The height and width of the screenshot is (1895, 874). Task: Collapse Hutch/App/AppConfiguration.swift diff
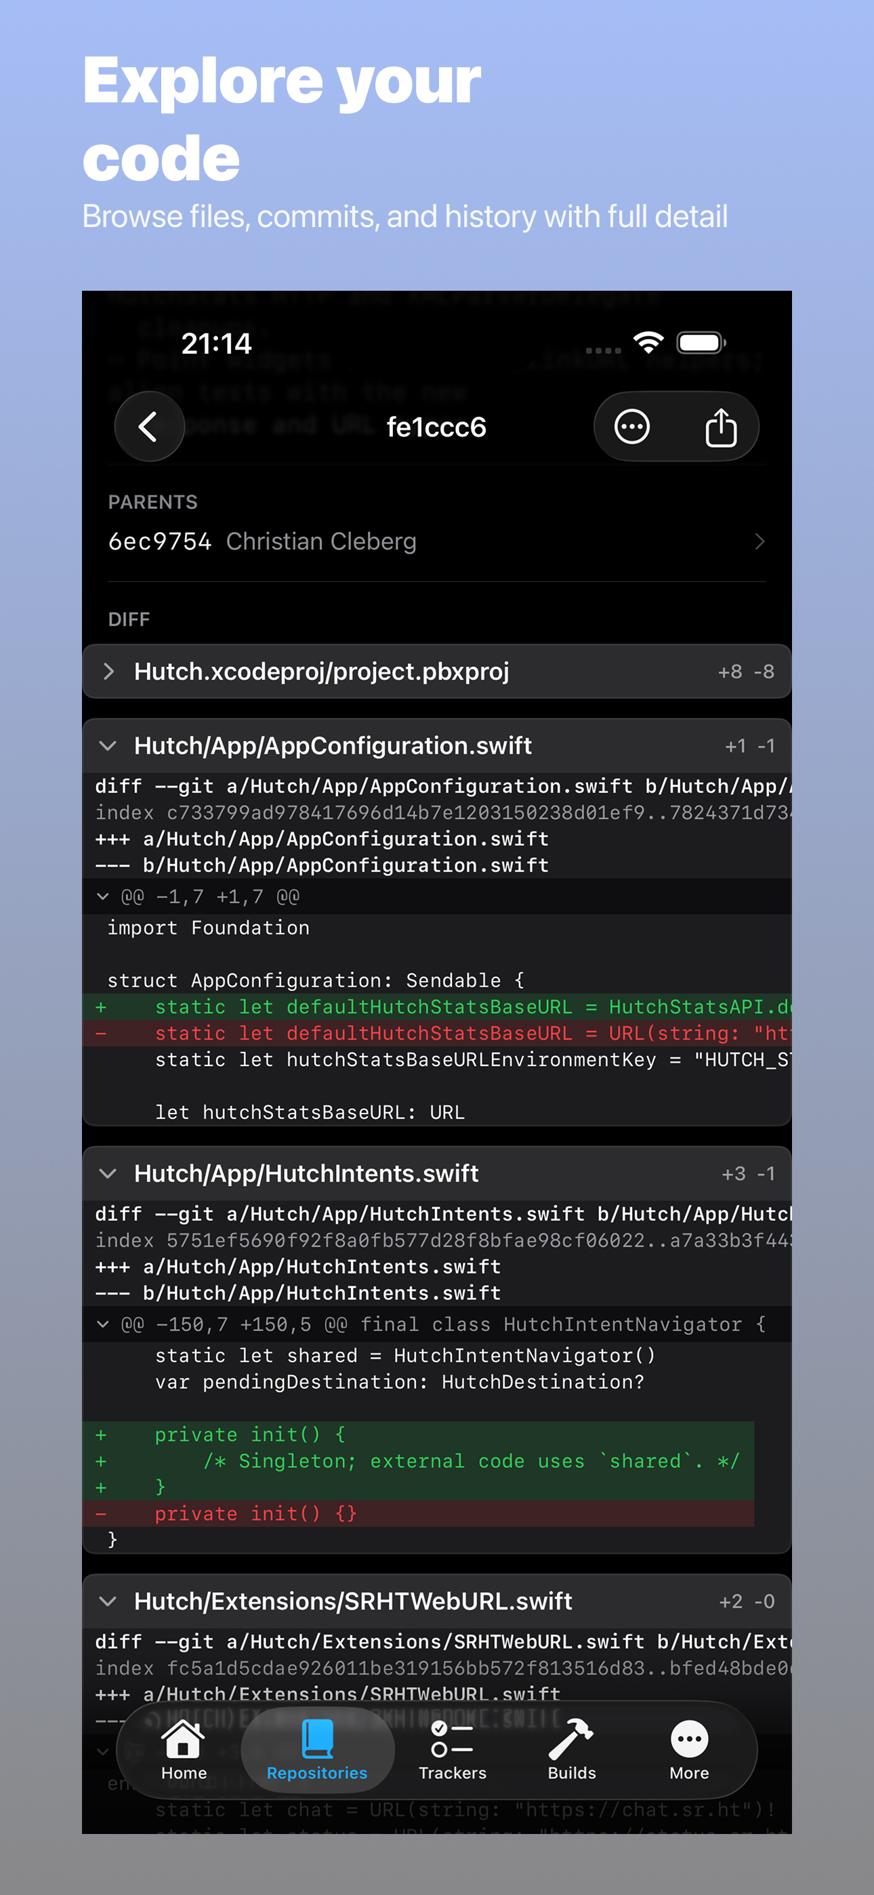pyautogui.click(x=437, y=746)
